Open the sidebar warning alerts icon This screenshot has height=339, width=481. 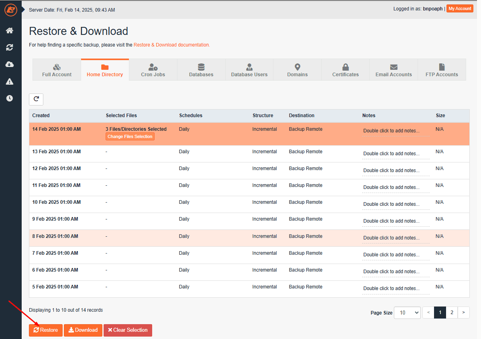point(10,81)
